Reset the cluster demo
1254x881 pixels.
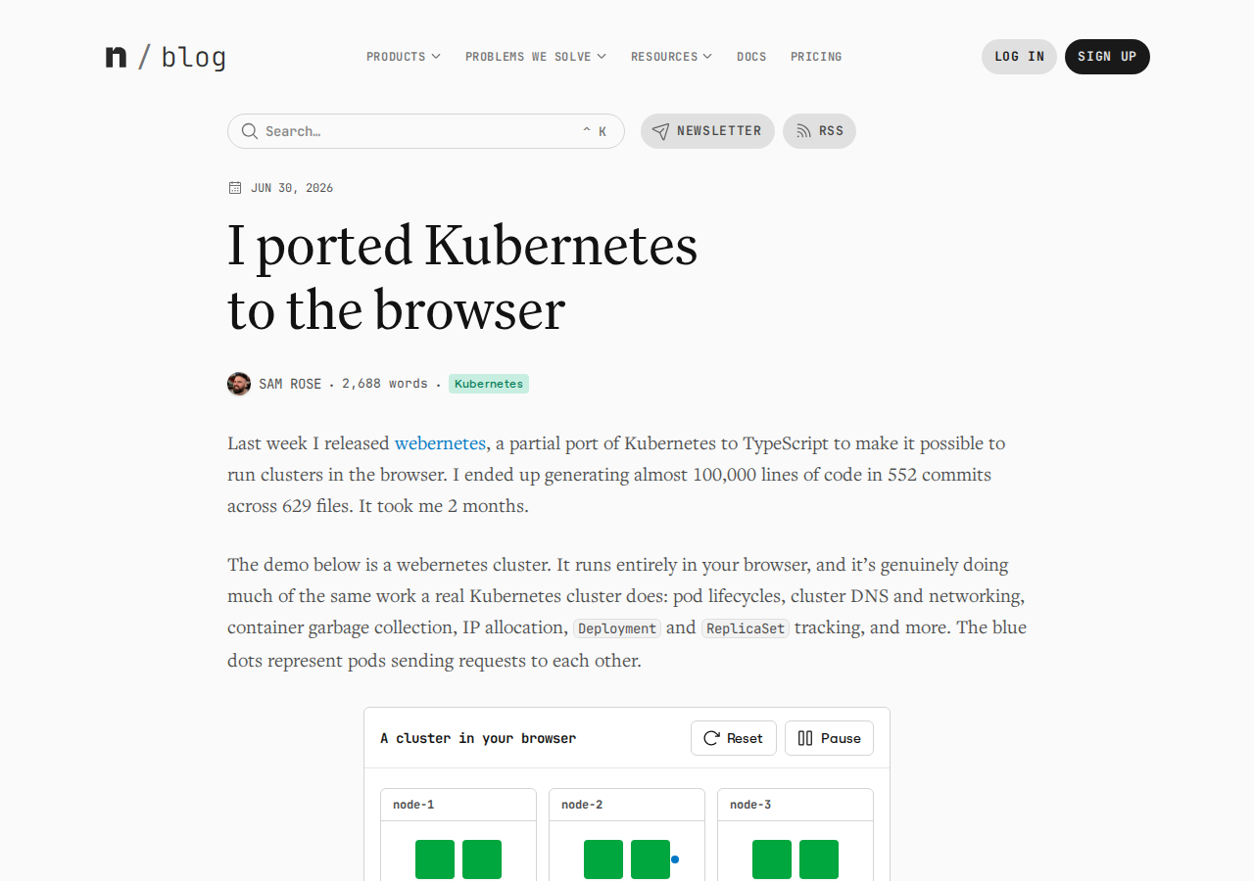tap(734, 738)
